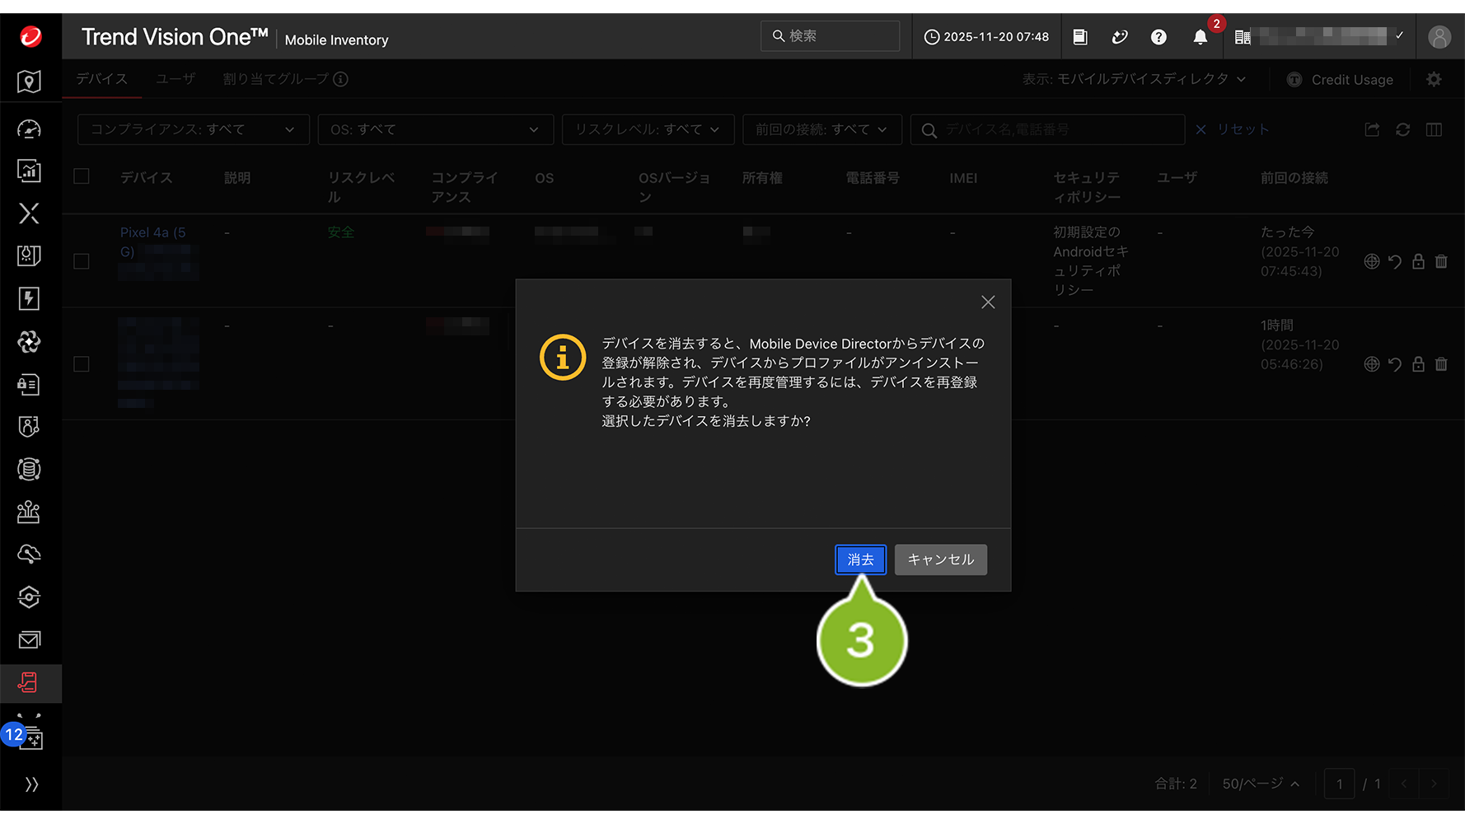Check the Pixel 4a device checkbox
1465x824 pixels.
point(82,261)
